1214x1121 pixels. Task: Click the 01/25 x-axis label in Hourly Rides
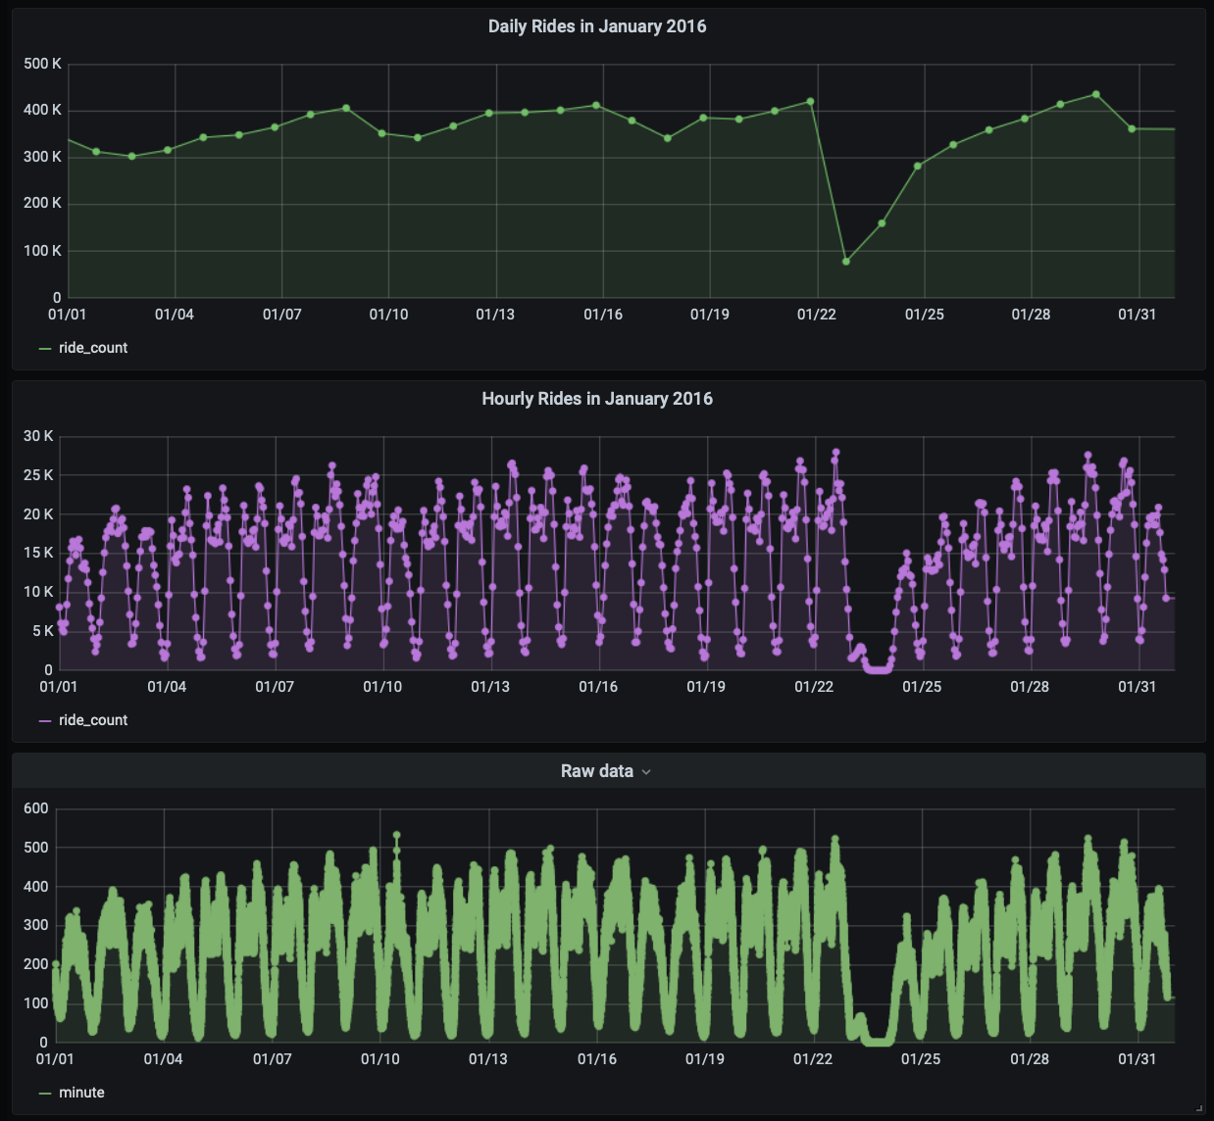point(922,687)
